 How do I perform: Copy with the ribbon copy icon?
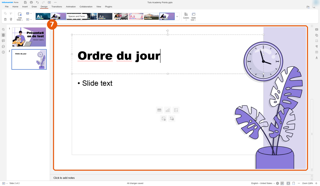pyautogui.click(x=5, y=13)
